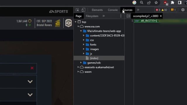The height and width of the screenshot is (105, 187).
Task: Expand the js folder arrow
Action: 84,54
